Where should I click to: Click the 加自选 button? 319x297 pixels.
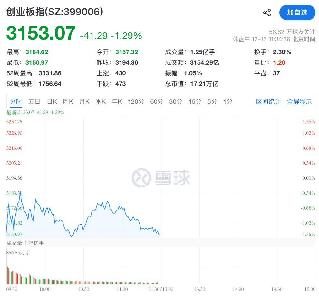coord(297,13)
